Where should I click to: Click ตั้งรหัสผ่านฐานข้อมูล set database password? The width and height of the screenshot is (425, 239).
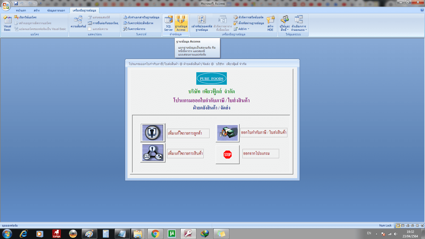point(249,23)
